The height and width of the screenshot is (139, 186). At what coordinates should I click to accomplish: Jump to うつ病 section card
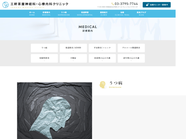pyautogui.click(x=44, y=48)
